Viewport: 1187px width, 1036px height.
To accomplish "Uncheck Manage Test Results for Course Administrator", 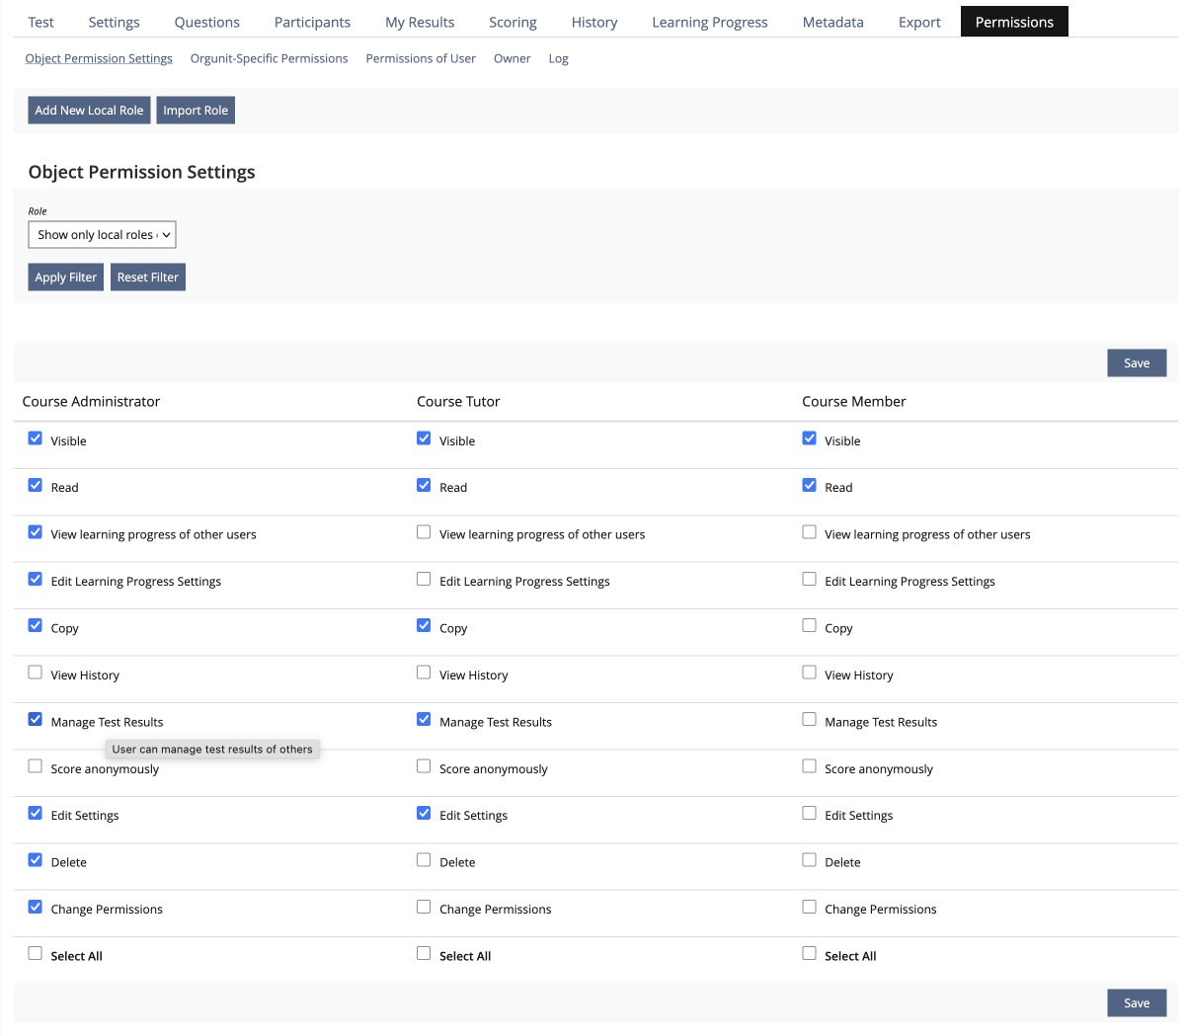I will pos(35,720).
